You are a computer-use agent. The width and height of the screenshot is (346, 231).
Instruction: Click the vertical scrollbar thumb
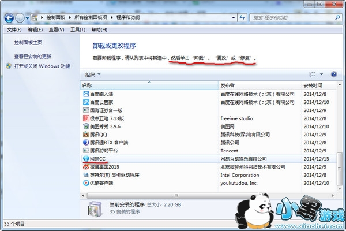(x=340, y=169)
